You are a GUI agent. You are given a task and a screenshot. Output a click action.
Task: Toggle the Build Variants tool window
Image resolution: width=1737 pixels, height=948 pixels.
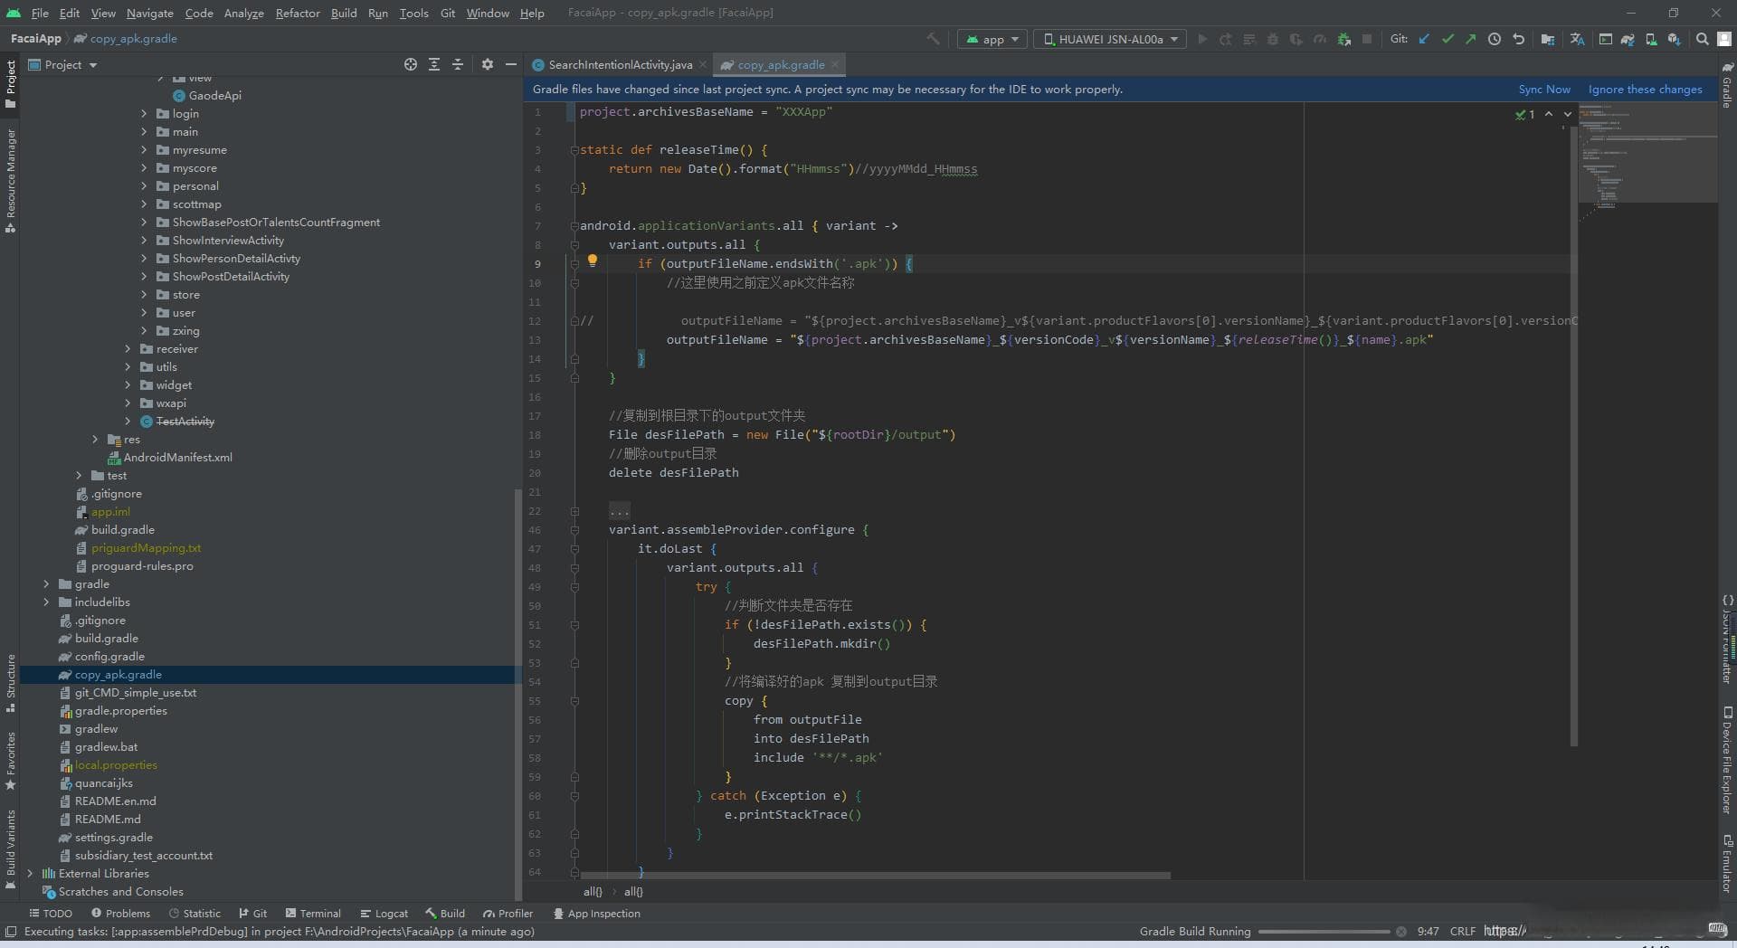(11, 848)
